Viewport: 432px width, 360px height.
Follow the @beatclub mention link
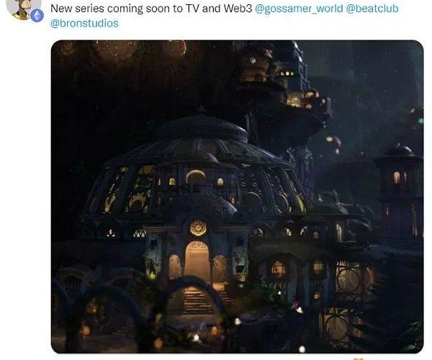(372, 9)
